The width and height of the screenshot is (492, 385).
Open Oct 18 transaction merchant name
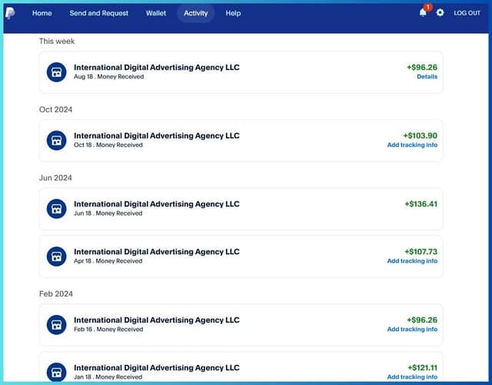(157, 136)
